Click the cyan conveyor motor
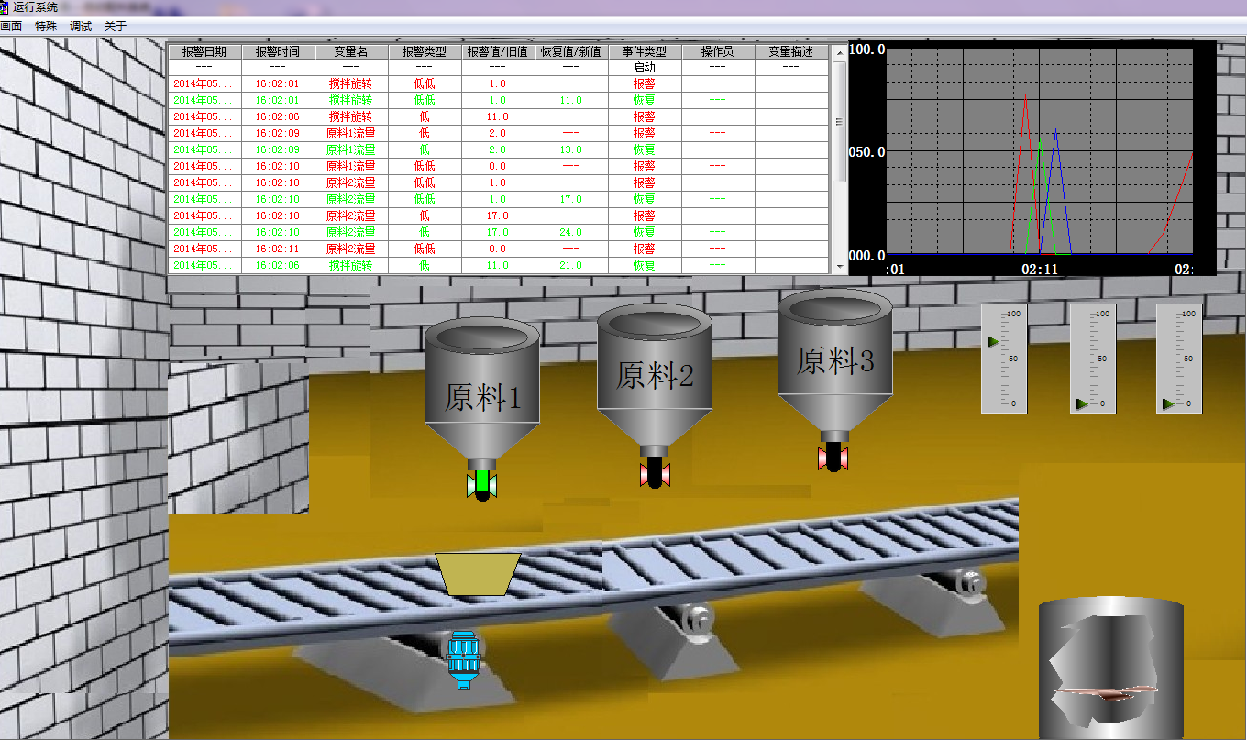 (x=461, y=658)
